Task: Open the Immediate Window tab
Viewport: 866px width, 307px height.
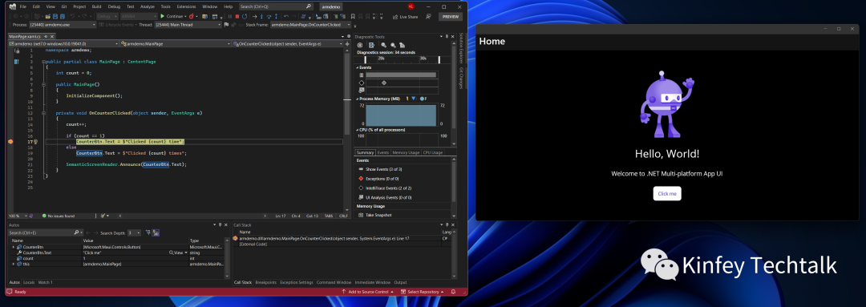Action: click(373, 282)
